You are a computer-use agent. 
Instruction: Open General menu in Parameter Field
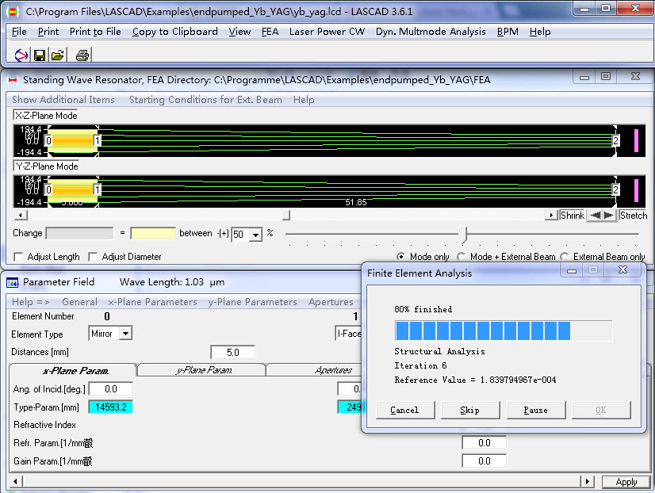tap(80, 302)
